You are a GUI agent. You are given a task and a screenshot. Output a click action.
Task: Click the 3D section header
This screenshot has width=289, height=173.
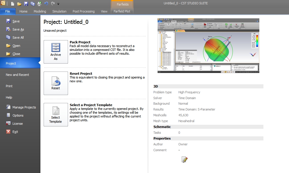click(x=208, y=86)
